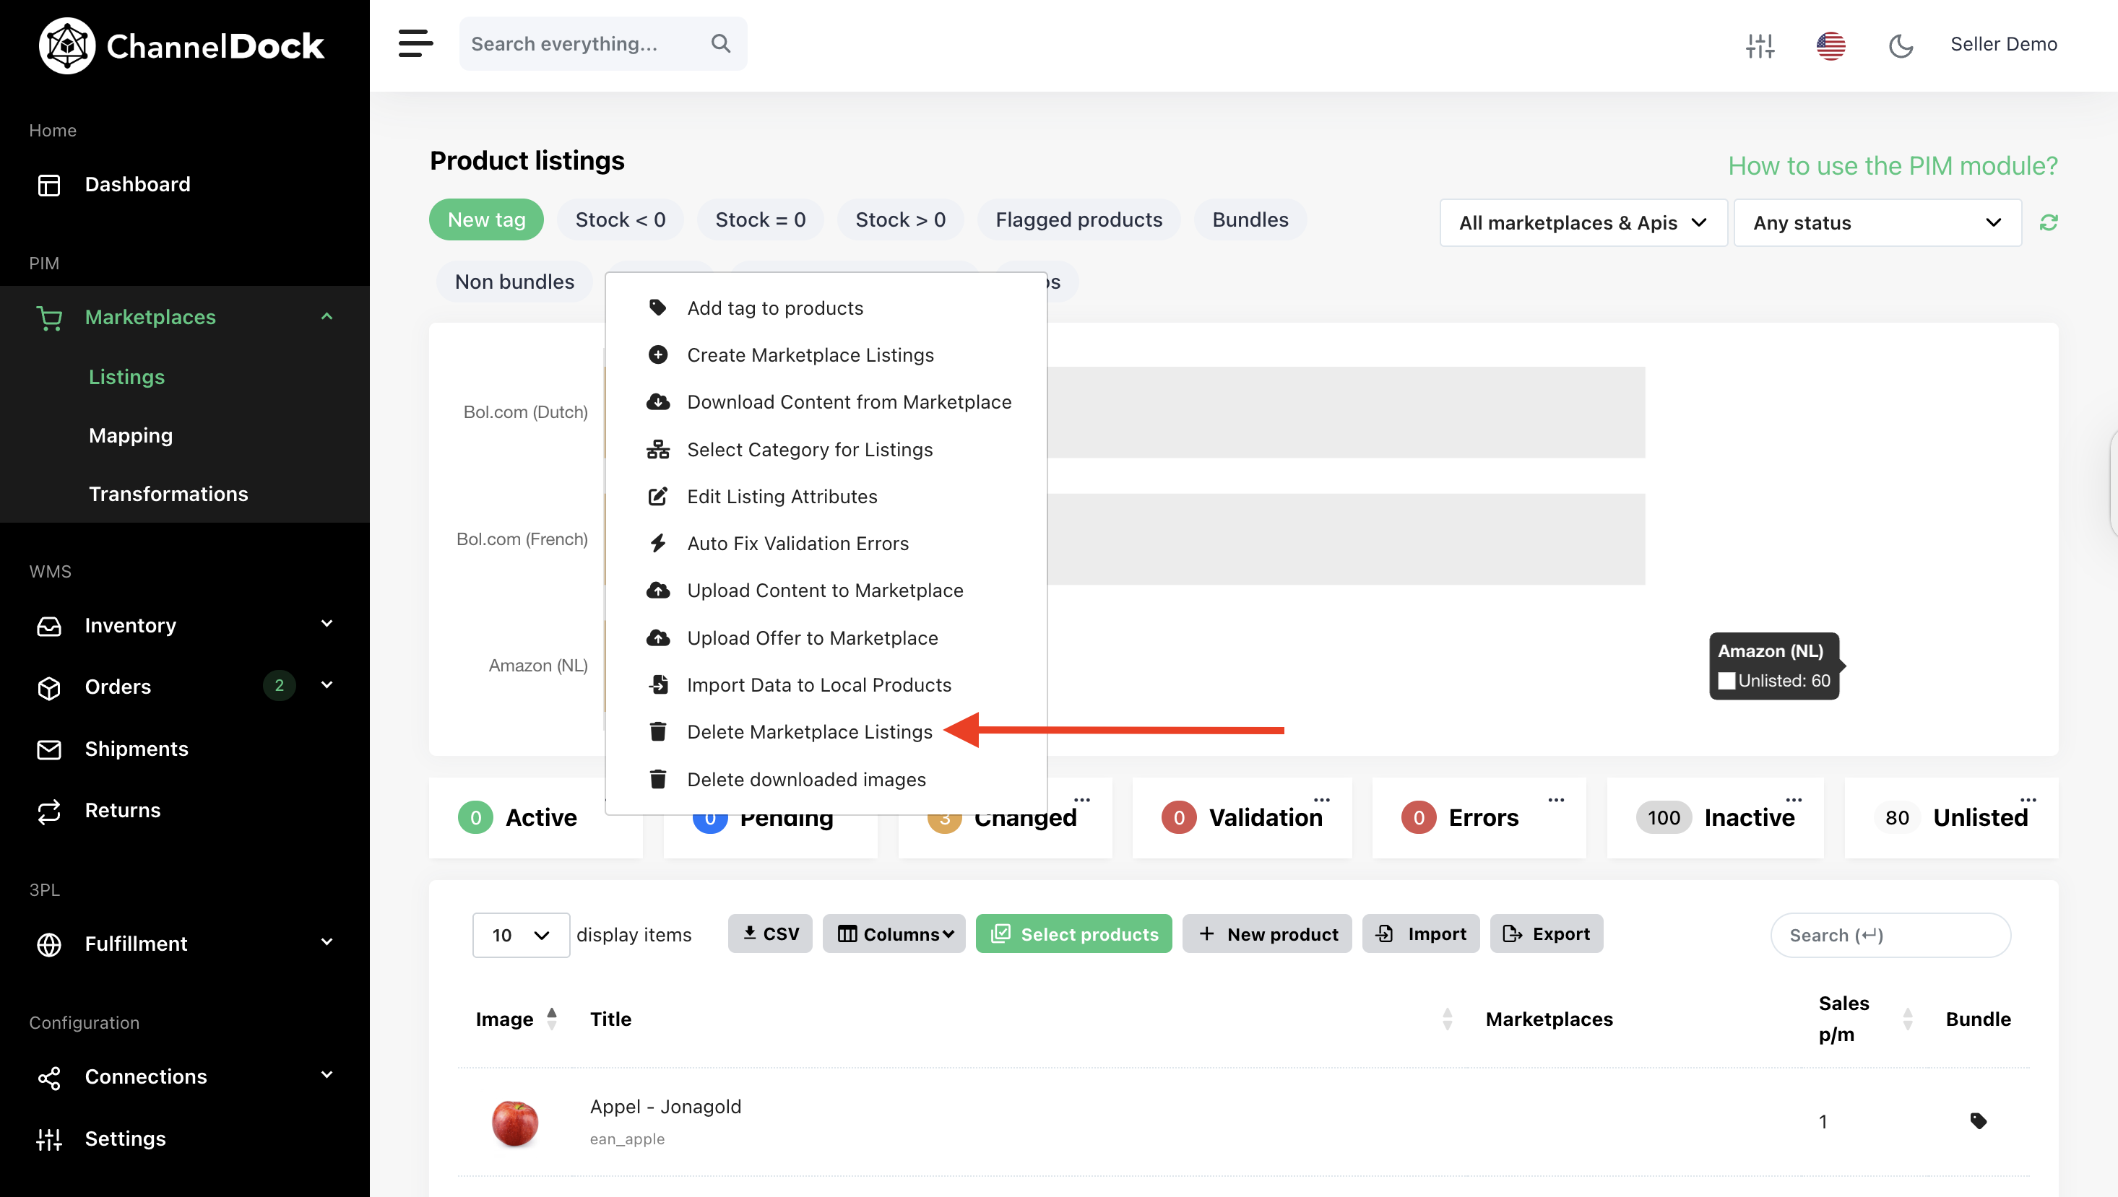Click the New product button
The image size is (2118, 1197).
[x=1267, y=934]
